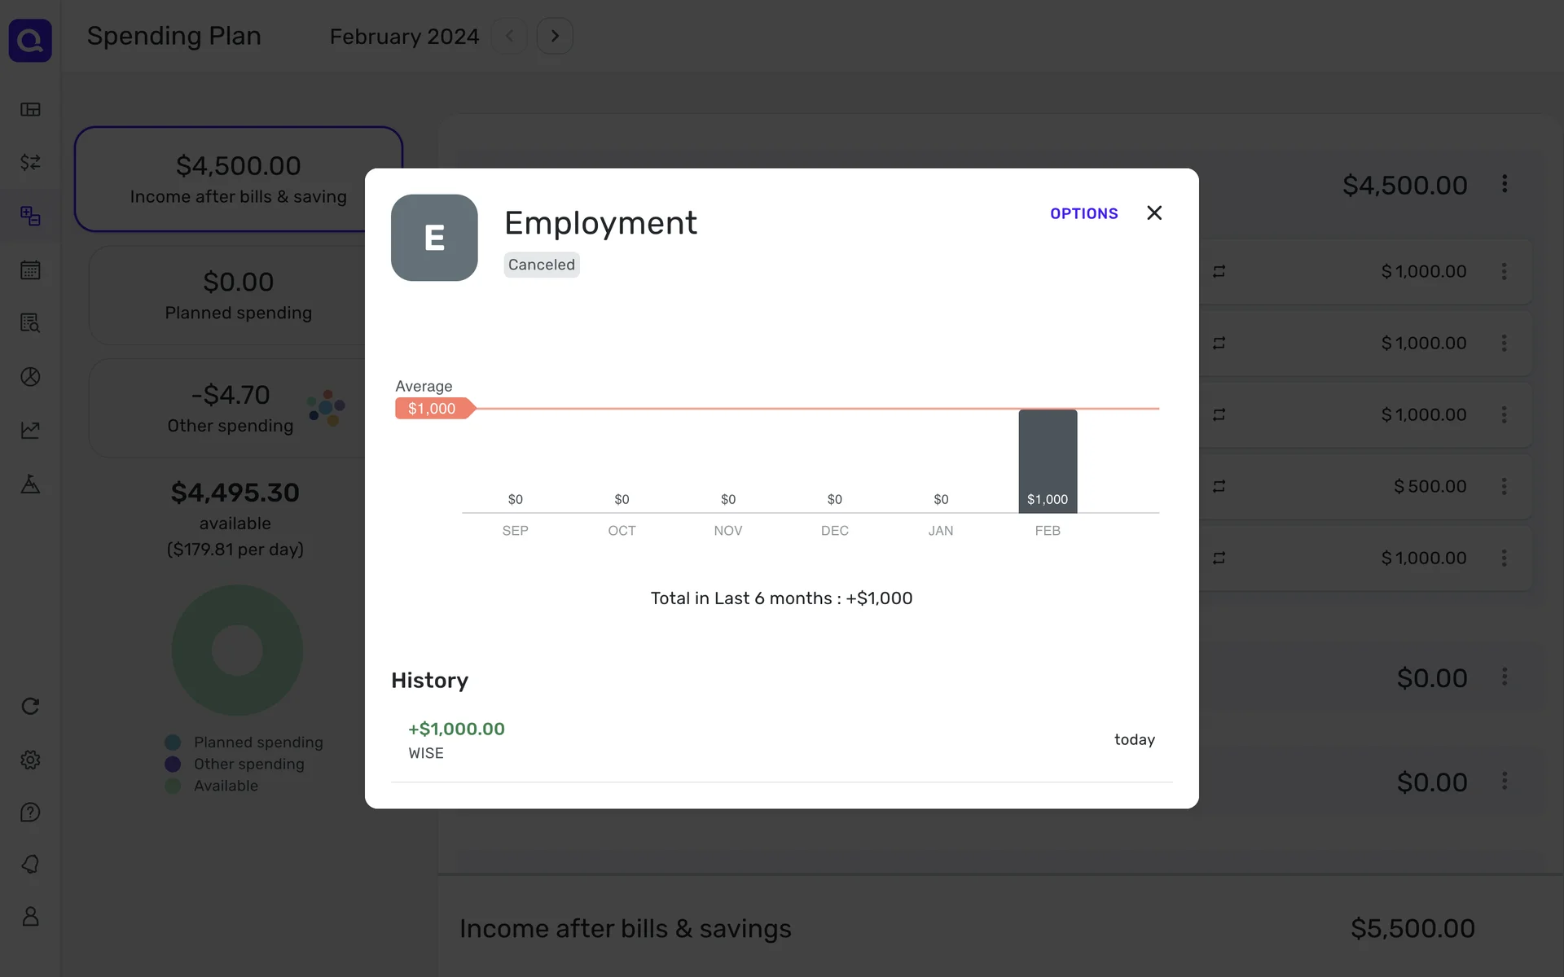Viewport: 1564px width, 977px height.
Task: Open the notifications bell icon
Action: click(30, 865)
